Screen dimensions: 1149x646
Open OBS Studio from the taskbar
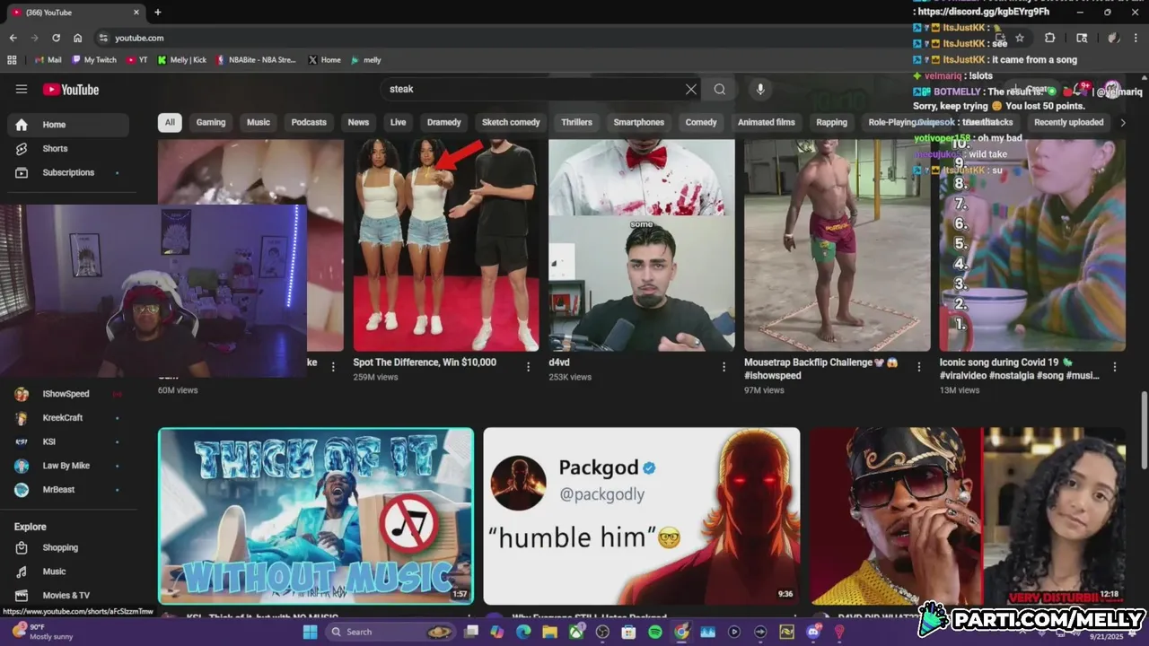(602, 632)
